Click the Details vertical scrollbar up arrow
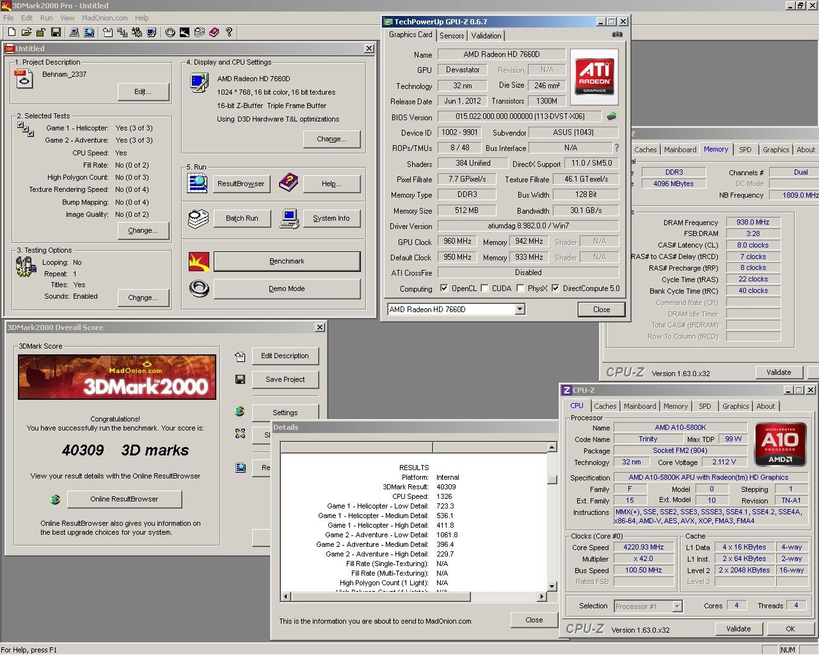 coord(552,447)
